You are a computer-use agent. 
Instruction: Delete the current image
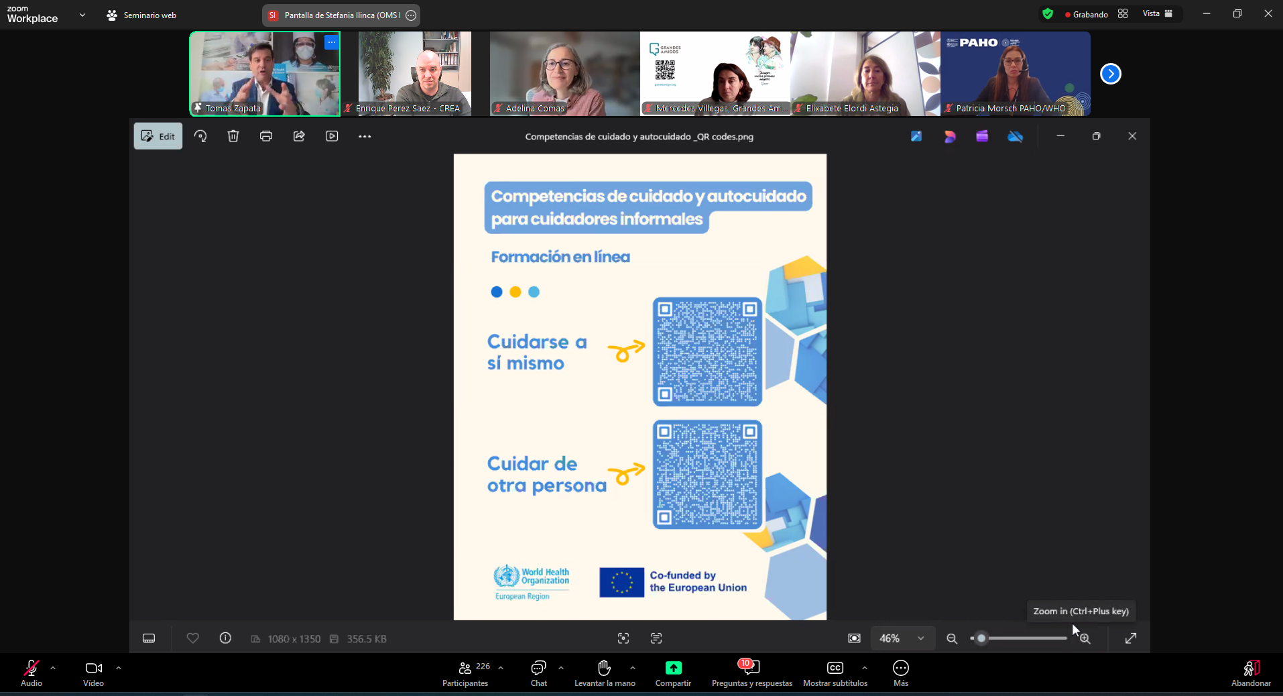(233, 136)
